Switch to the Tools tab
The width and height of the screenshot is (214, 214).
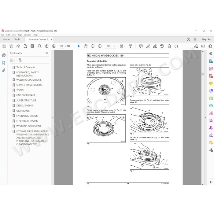(17, 39)
